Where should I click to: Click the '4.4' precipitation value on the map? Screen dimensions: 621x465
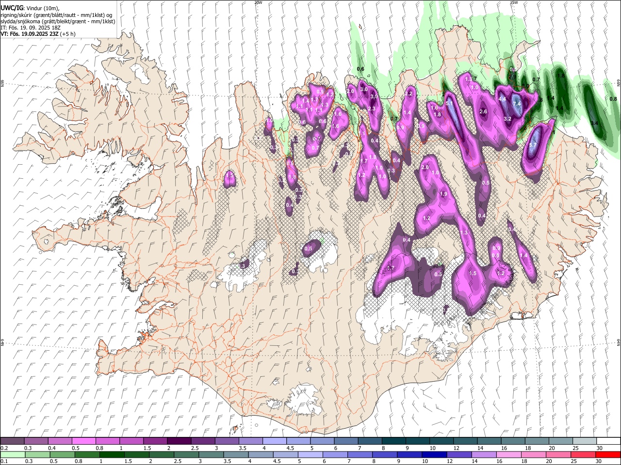[x=502, y=99]
